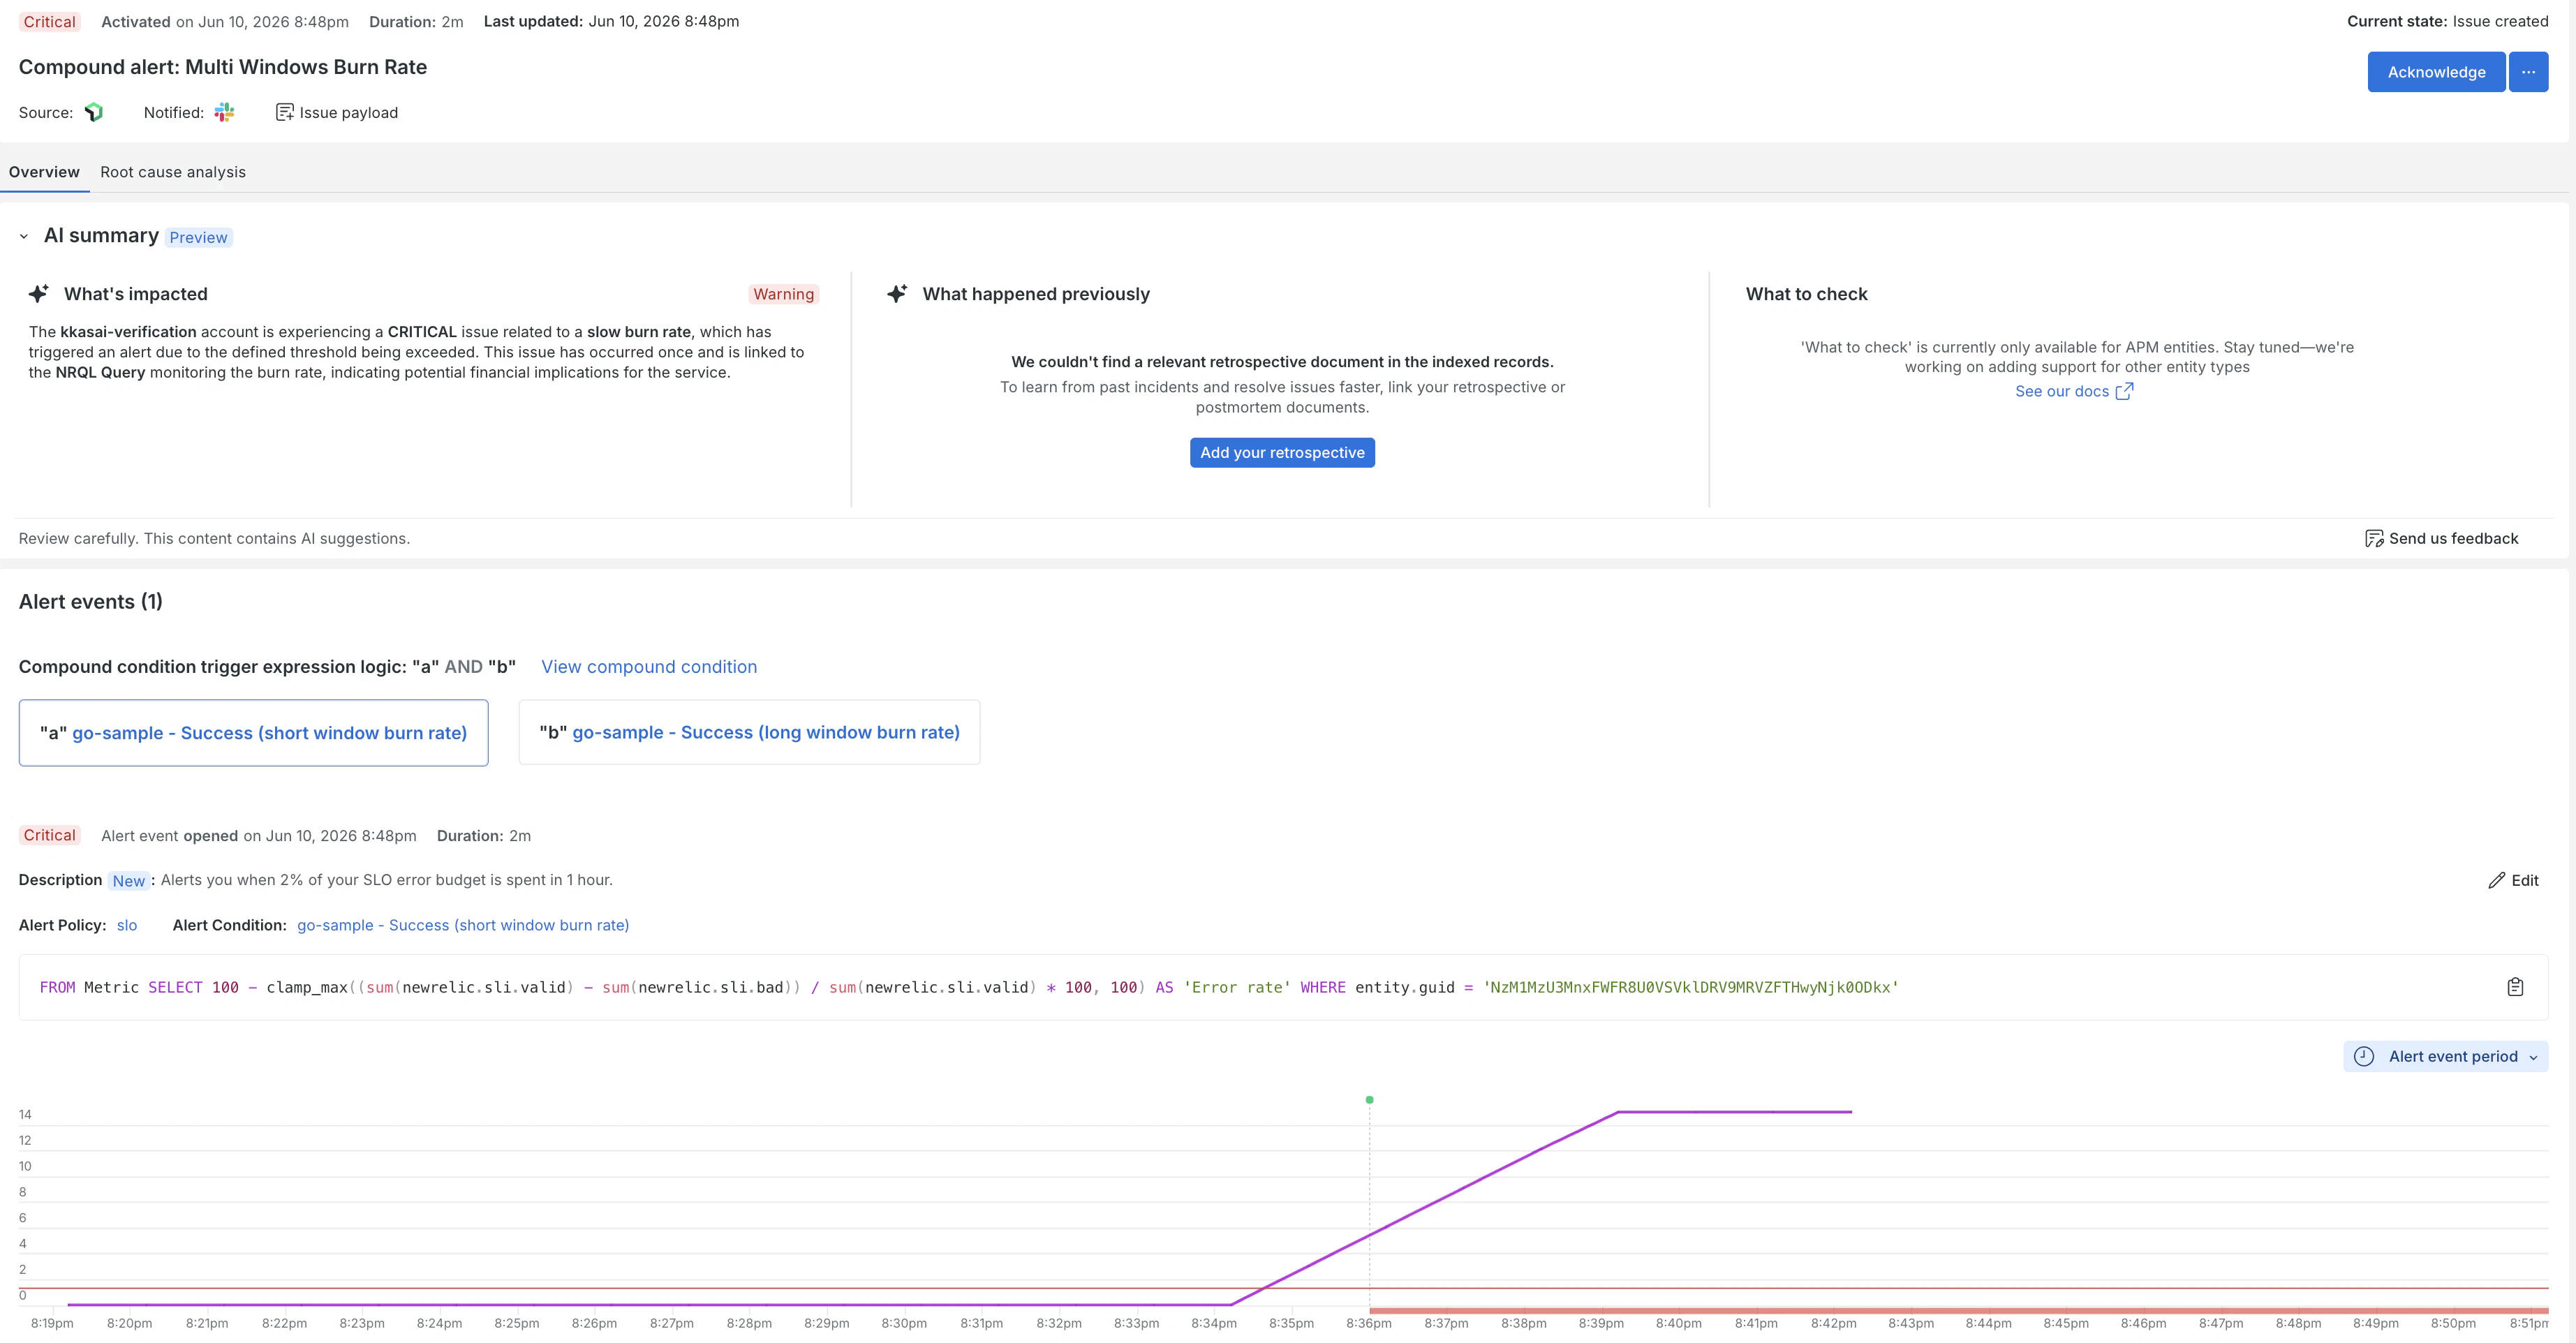This screenshot has height=1343, width=2576.
Task: Open the Alert event period dropdown
Action: 2445,1056
